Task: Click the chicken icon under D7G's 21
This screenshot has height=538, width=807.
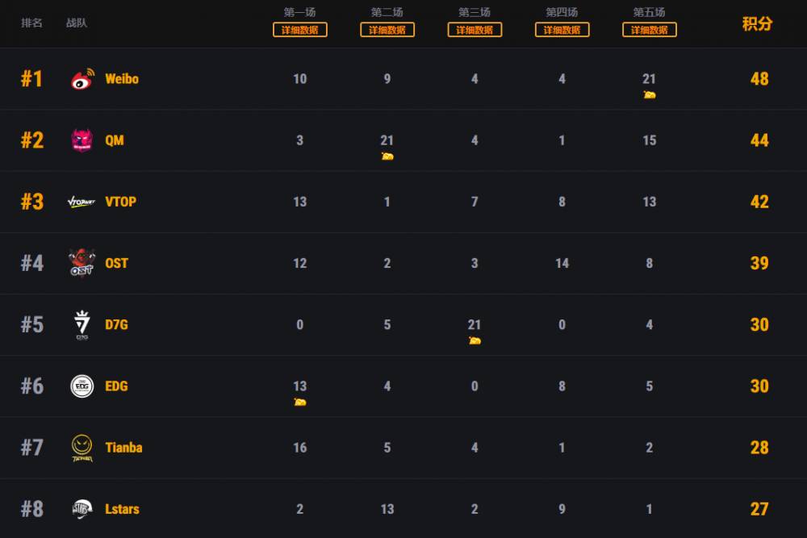Action: coord(475,341)
